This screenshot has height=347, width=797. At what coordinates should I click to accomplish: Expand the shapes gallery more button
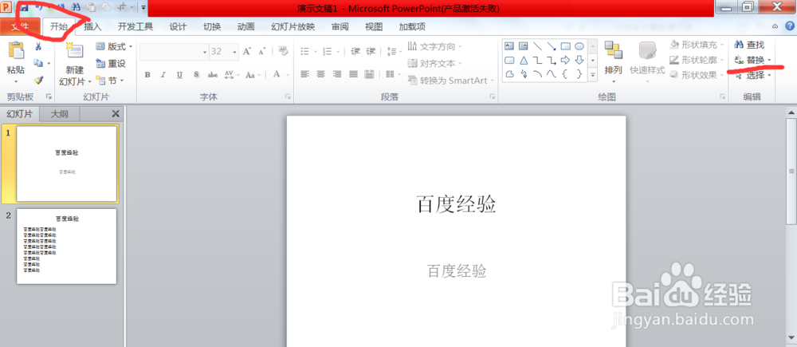coord(593,75)
